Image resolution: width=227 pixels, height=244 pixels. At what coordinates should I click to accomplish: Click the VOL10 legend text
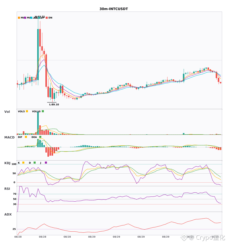pyautogui.click(x=36, y=111)
